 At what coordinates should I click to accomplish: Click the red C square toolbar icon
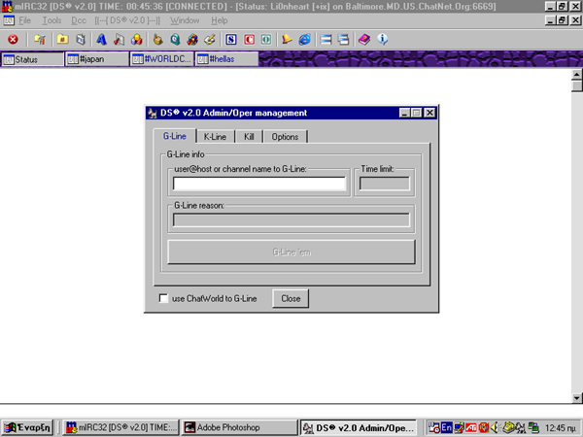click(249, 40)
